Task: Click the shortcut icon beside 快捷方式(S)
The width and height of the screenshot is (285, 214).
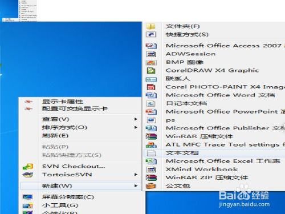Action: pos(151,34)
